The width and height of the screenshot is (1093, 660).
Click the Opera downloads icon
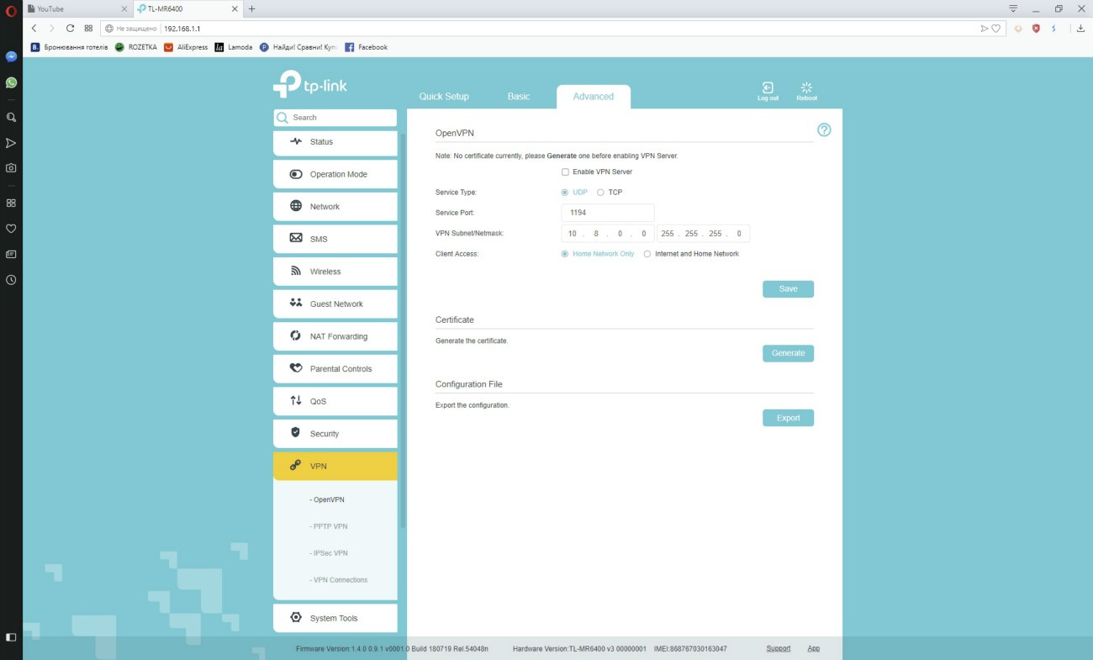point(1080,29)
